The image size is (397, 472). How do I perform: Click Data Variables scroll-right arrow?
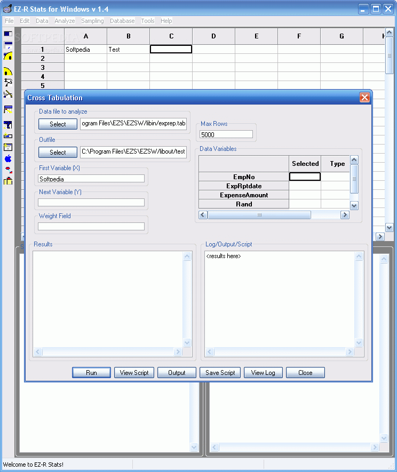[345, 215]
